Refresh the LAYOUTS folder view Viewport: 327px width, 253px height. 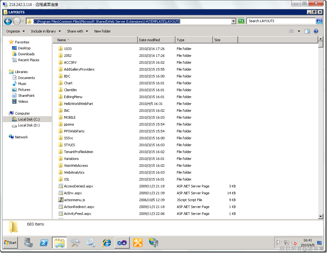(241, 21)
